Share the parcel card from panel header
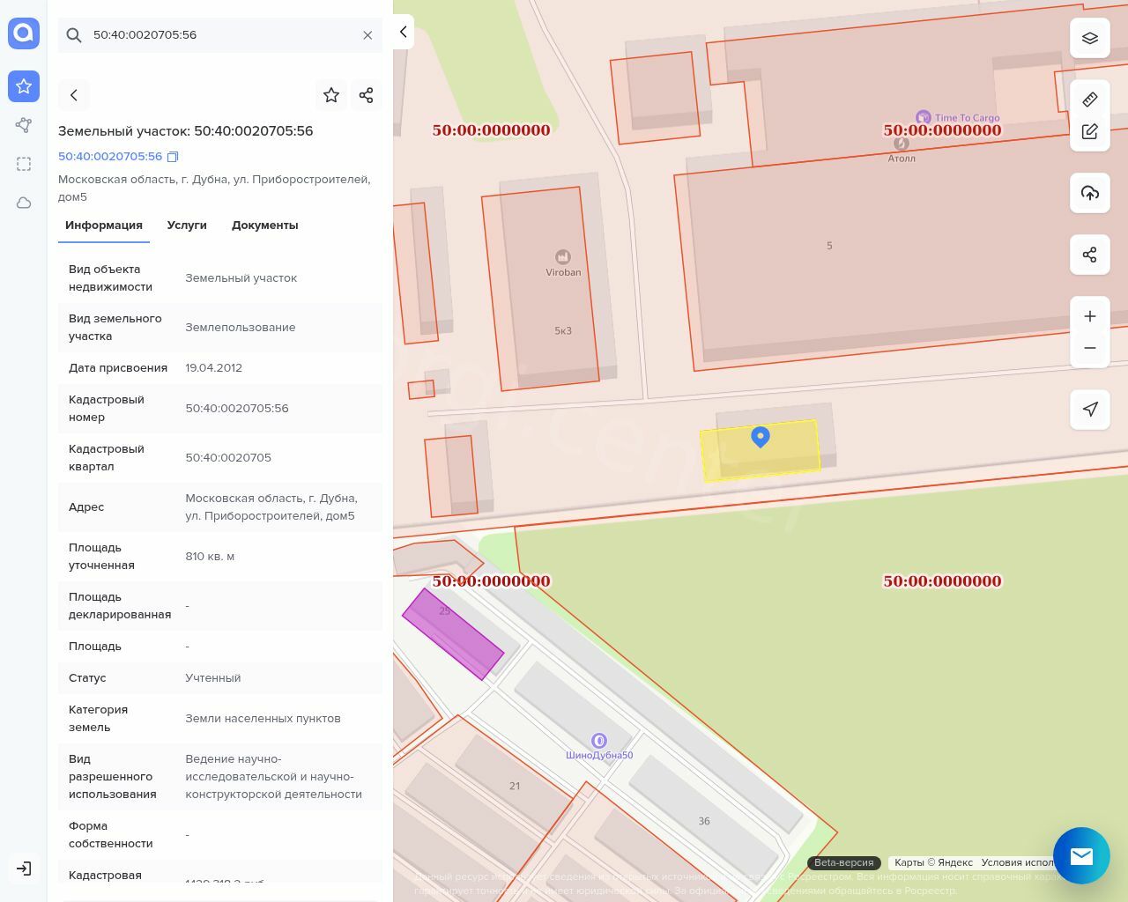 pos(367,95)
